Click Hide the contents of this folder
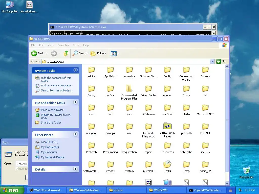This screenshot has height=194, width=259. point(56,79)
